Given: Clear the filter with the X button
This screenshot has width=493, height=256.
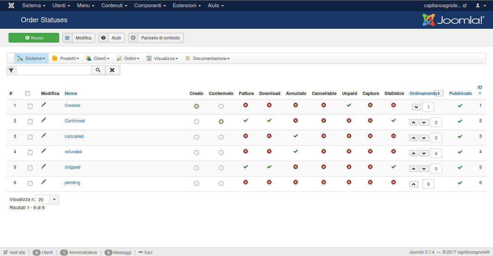Looking at the screenshot, I should [112, 70].
